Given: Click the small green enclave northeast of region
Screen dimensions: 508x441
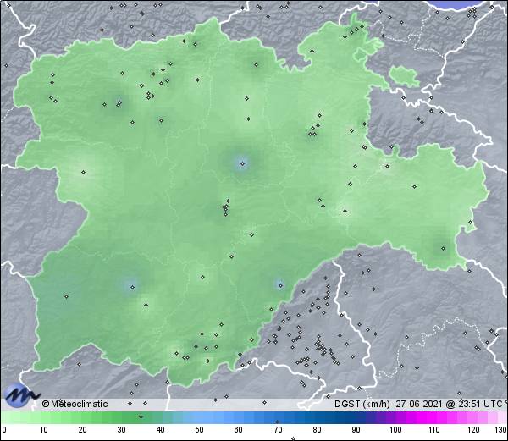Looking at the screenshot, I should [405, 75].
